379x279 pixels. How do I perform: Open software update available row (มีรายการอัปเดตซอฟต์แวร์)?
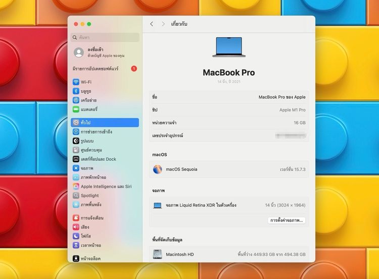(x=105, y=69)
